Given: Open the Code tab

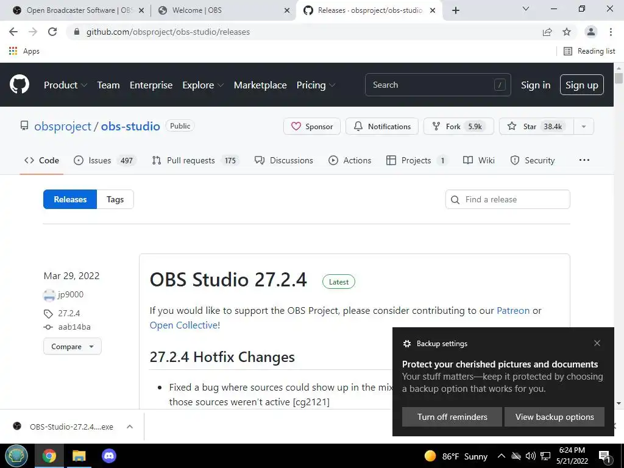Looking at the screenshot, I should 41,160.
